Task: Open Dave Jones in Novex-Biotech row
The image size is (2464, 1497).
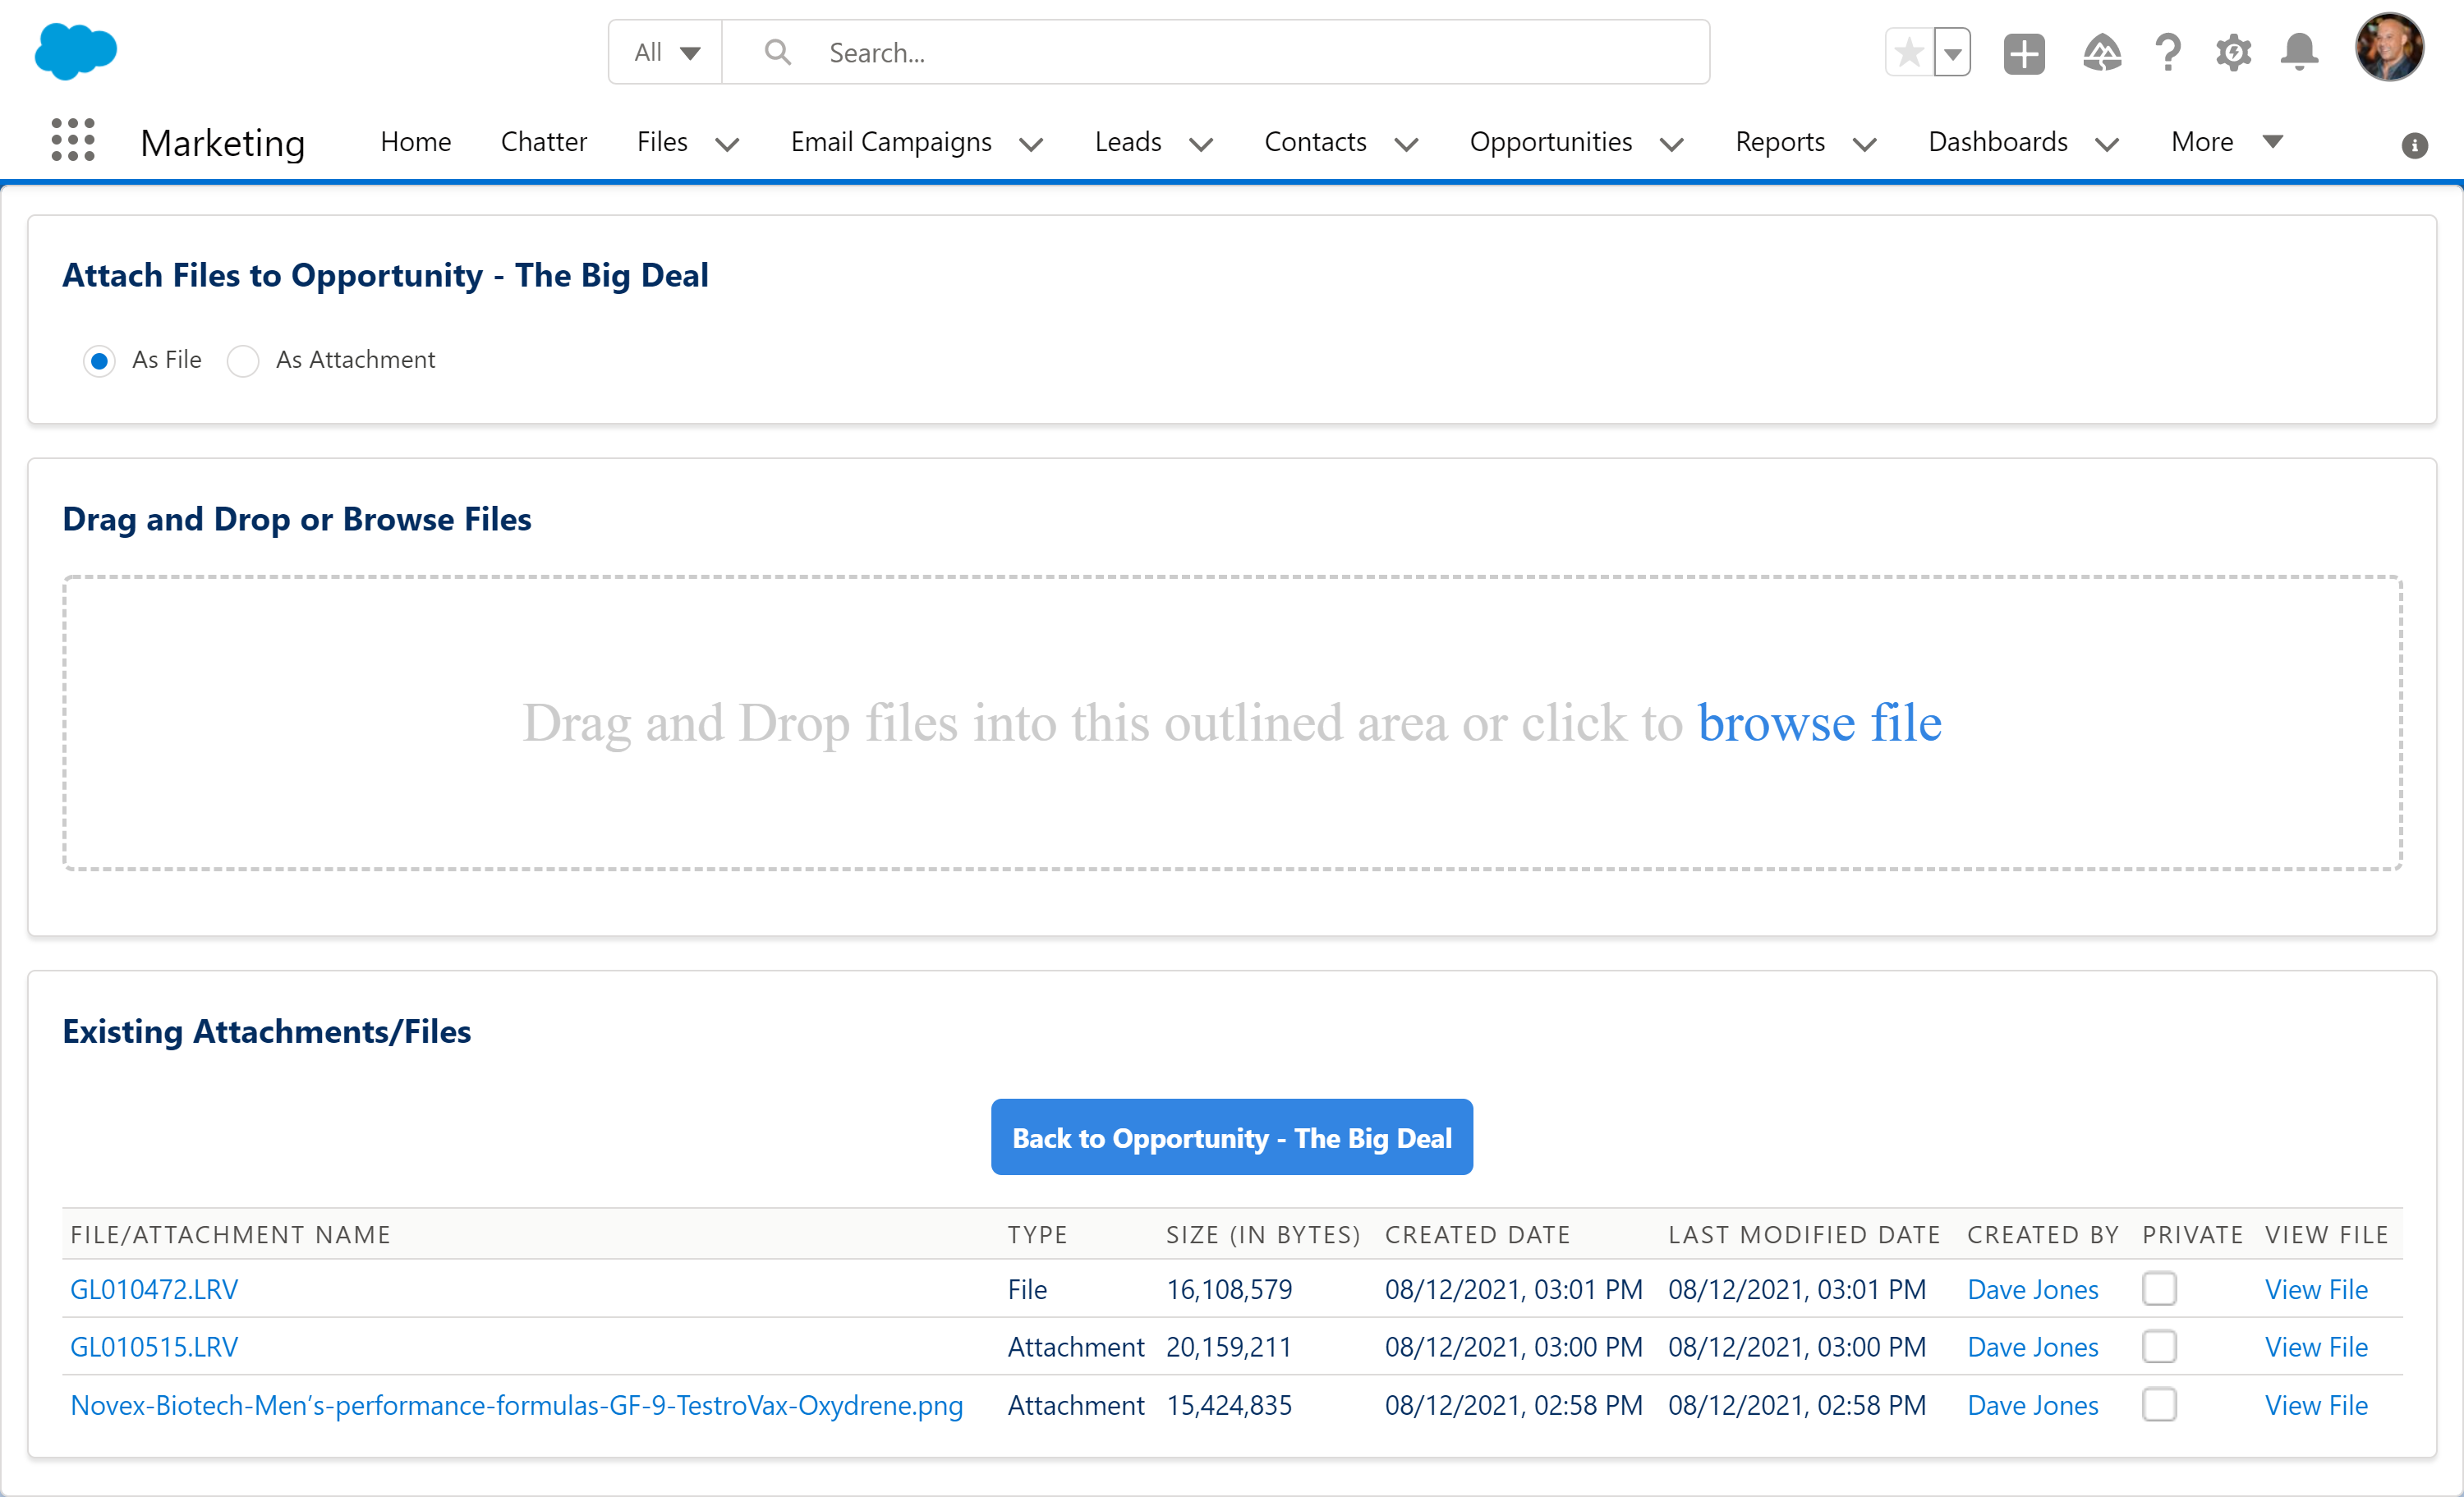Action: click(2032, 1404)
